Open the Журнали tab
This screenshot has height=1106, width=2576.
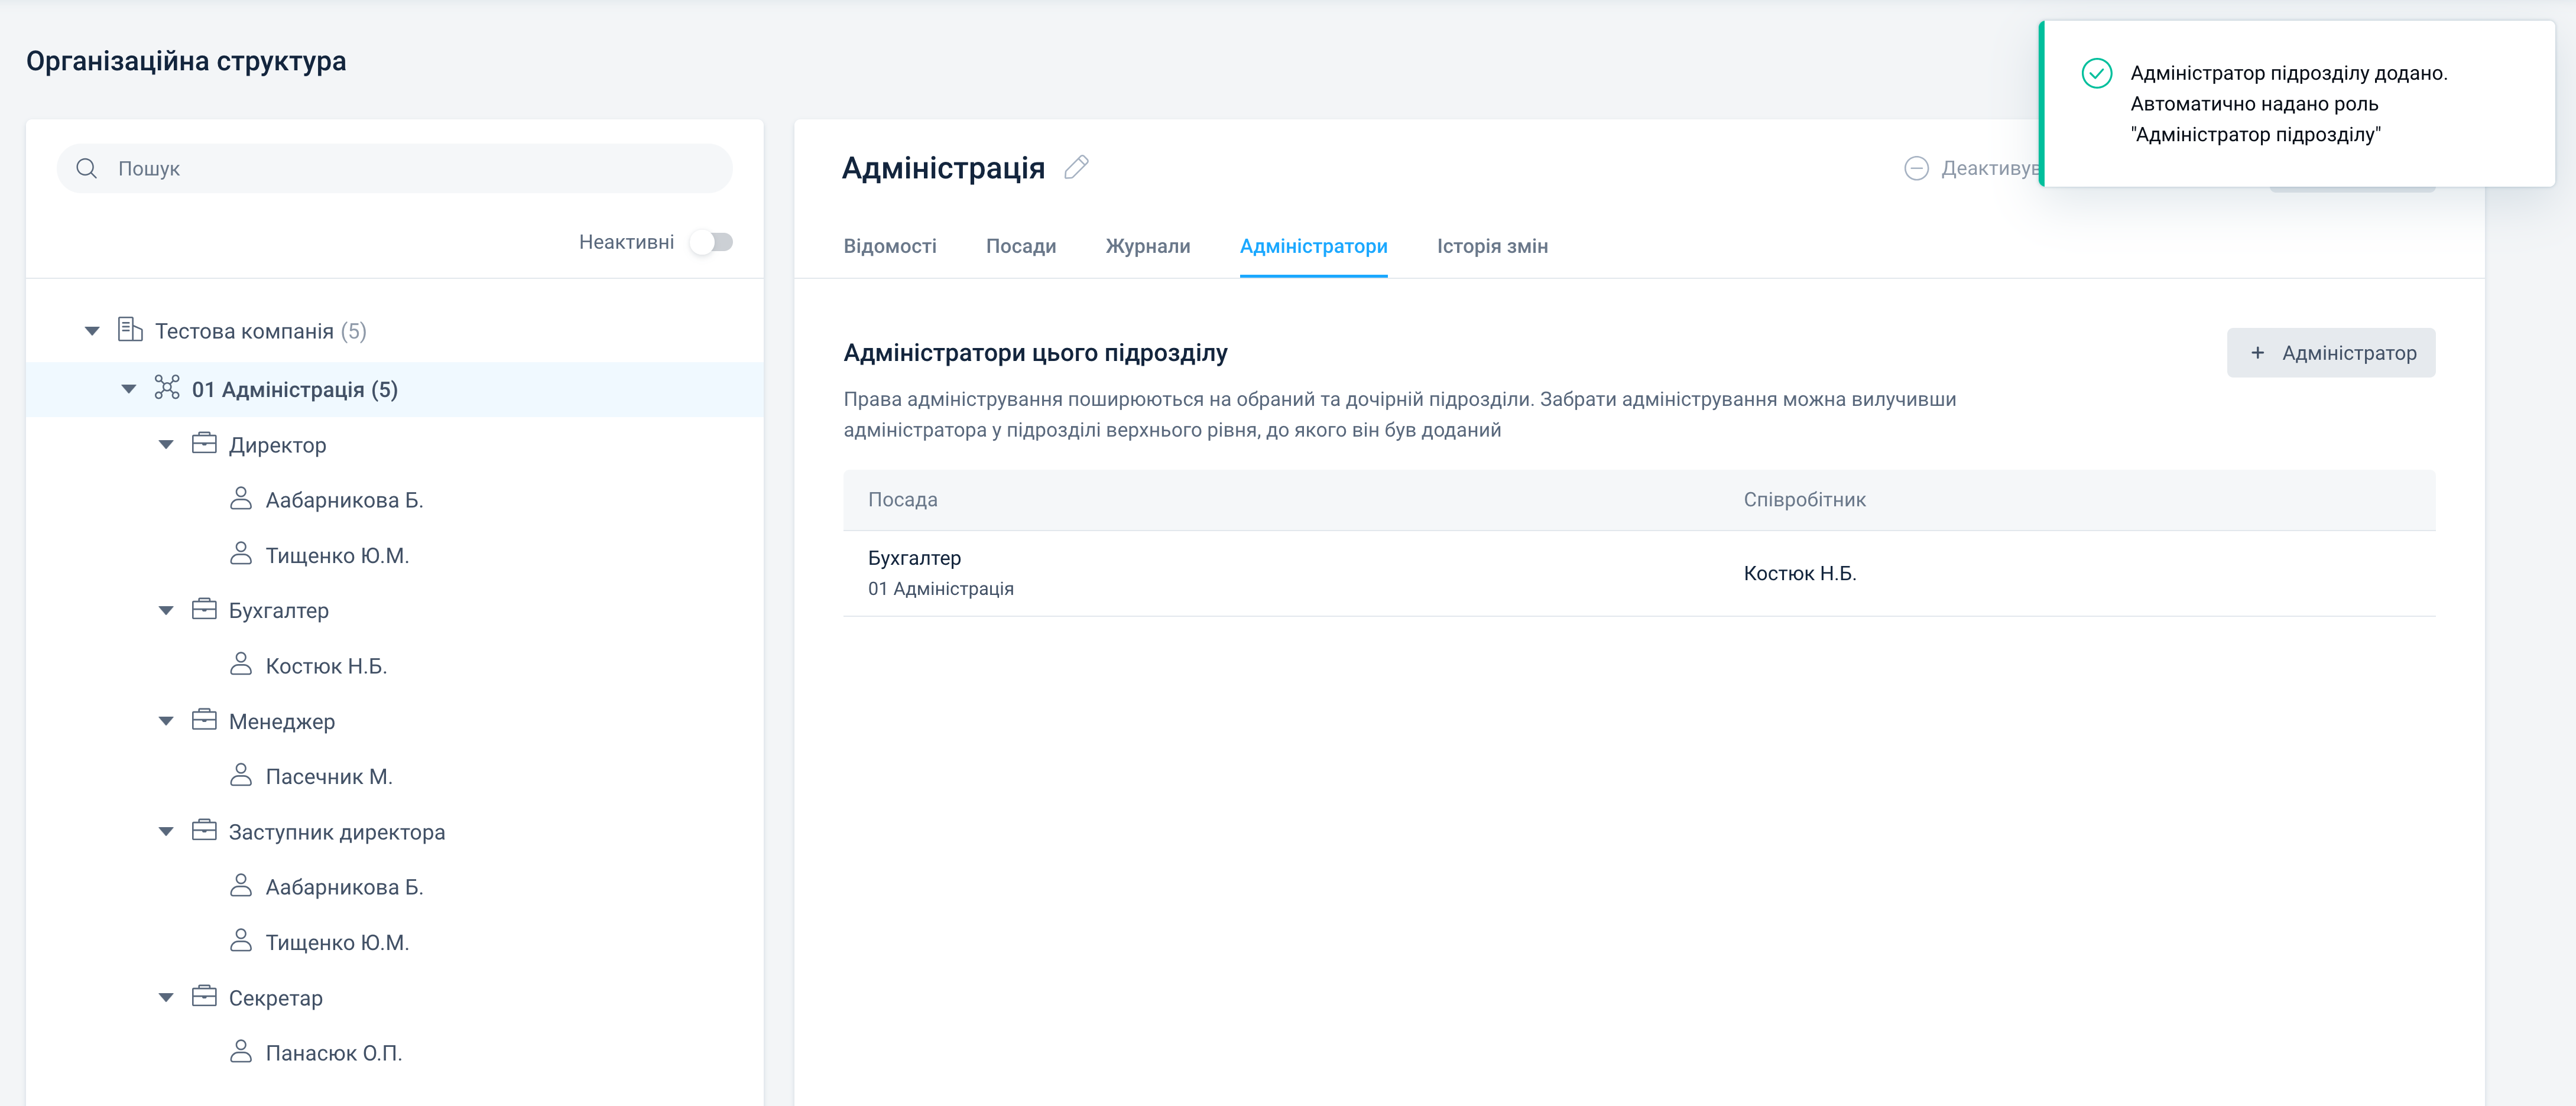(x=1147, y=246)
